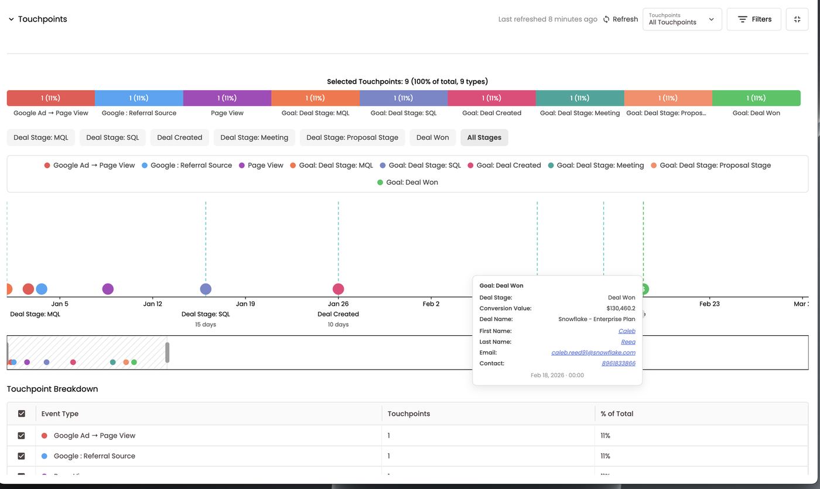Click the pink Deal Created dot at Jan 26

click(339, 289)
